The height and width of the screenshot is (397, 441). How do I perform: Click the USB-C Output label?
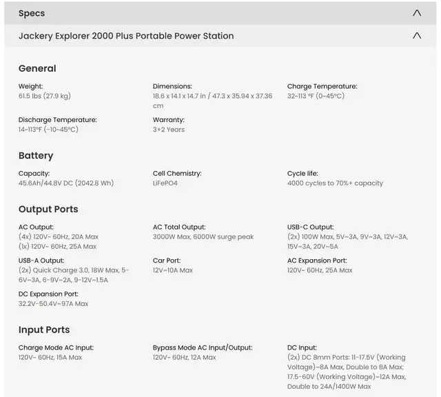[x=310, y=227]
